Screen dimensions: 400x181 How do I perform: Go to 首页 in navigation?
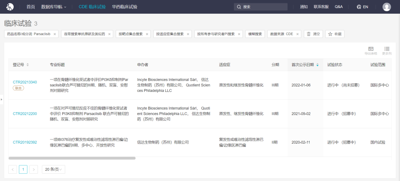[x=31, y=7]
